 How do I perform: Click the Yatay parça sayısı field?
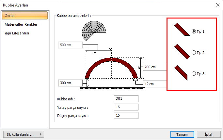pos(126,107)
